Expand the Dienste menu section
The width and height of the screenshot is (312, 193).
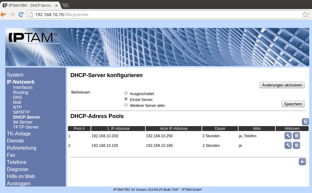point(15,141)
